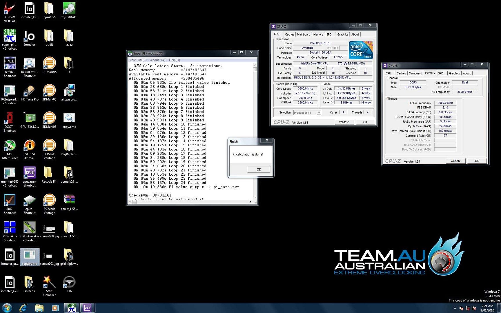Open cpu-z_1.56 WinRAR archive icon
This screenshot has height=313, width=501.
pyautogui.click(x=69, y=202)
